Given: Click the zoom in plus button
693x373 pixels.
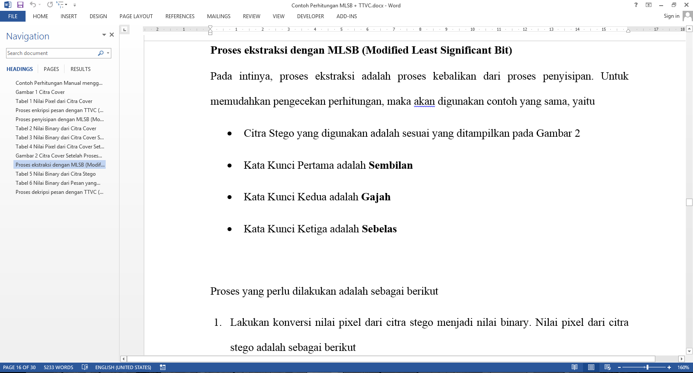Looking at the screenshot, I should click(x=669, y=367).
